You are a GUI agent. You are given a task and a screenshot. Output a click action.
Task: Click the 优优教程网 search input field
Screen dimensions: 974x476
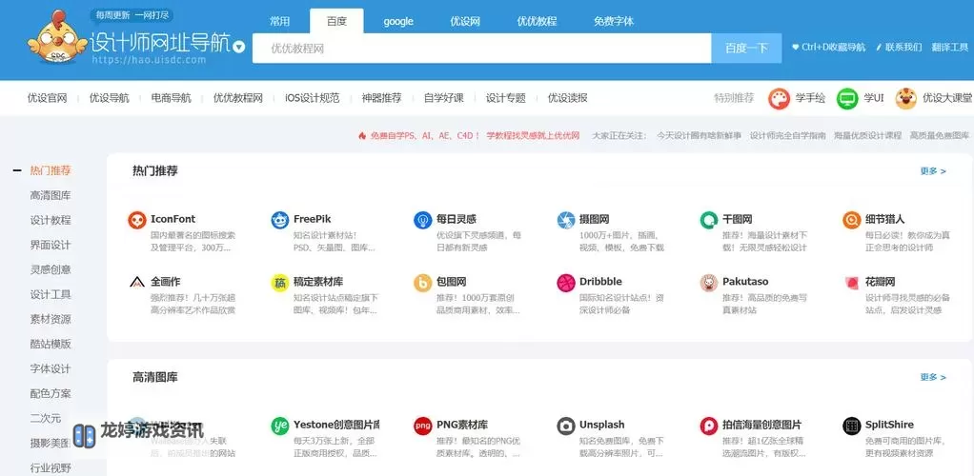(481, 48)
